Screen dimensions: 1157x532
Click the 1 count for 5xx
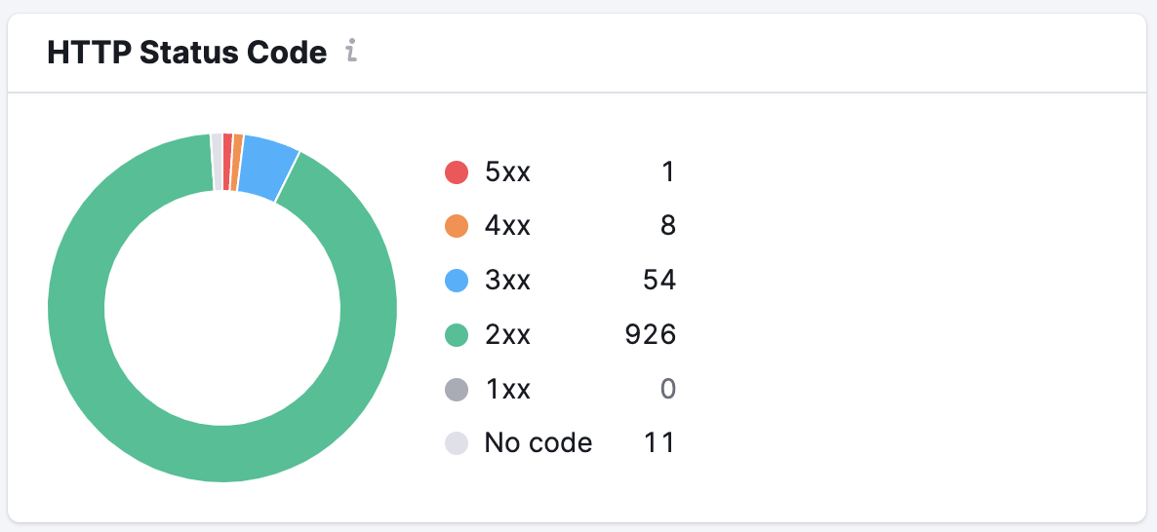pyautogui.click(x=668, y=172)
